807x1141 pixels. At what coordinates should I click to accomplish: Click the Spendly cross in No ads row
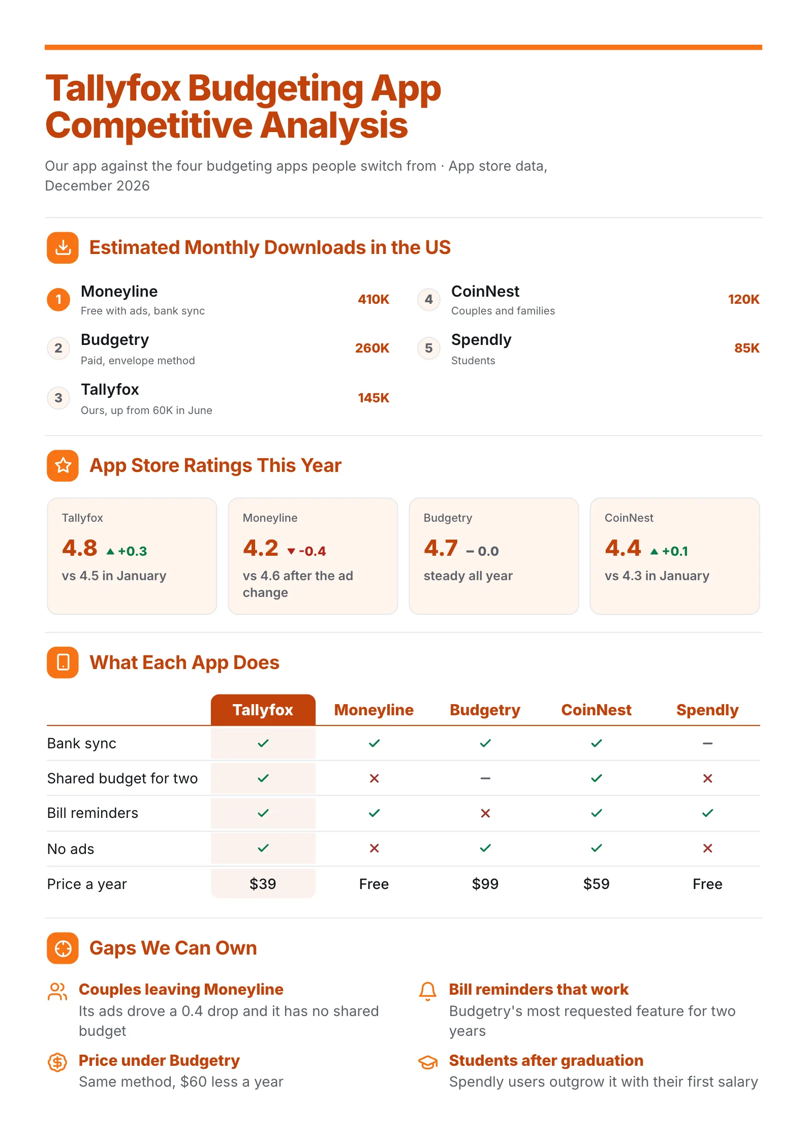(707, 848)
